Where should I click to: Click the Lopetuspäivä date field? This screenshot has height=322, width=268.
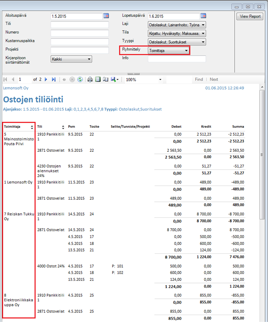coord(174,16)
